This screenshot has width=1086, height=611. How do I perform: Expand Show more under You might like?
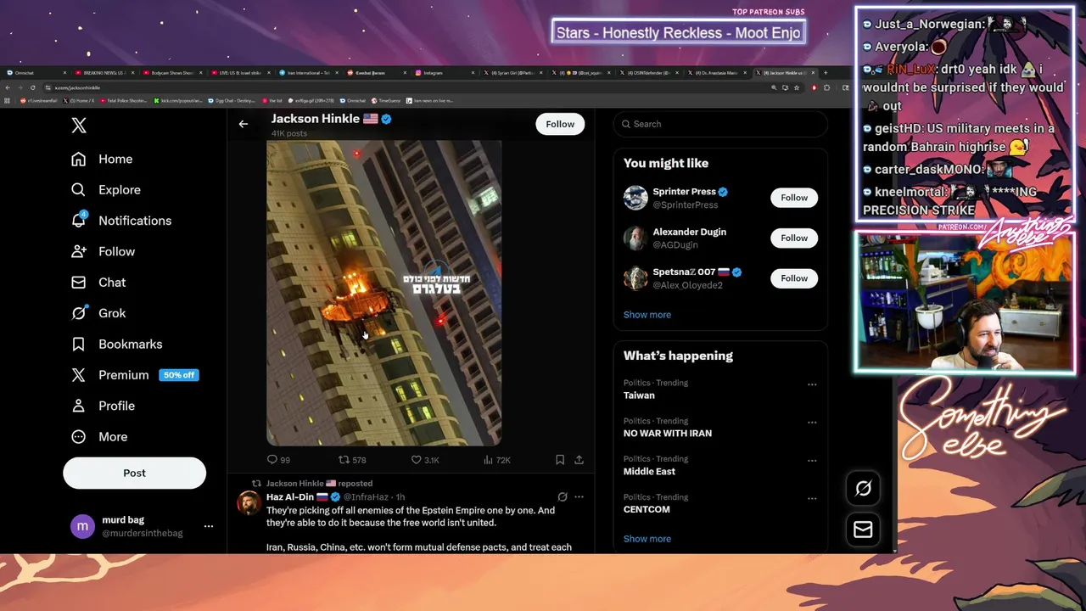click(647, 315)
